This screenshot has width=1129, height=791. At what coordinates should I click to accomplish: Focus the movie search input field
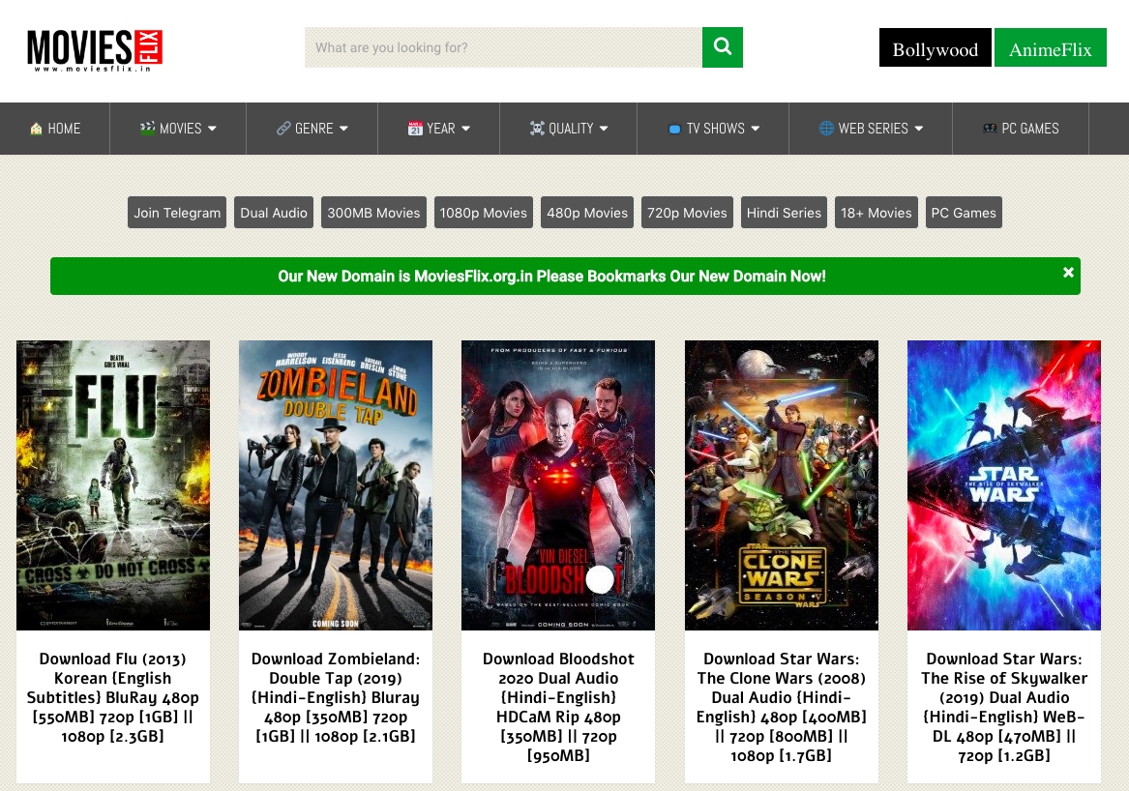tap(503, 47)
